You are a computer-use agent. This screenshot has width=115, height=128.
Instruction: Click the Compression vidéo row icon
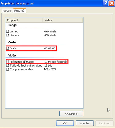point(8,69)
